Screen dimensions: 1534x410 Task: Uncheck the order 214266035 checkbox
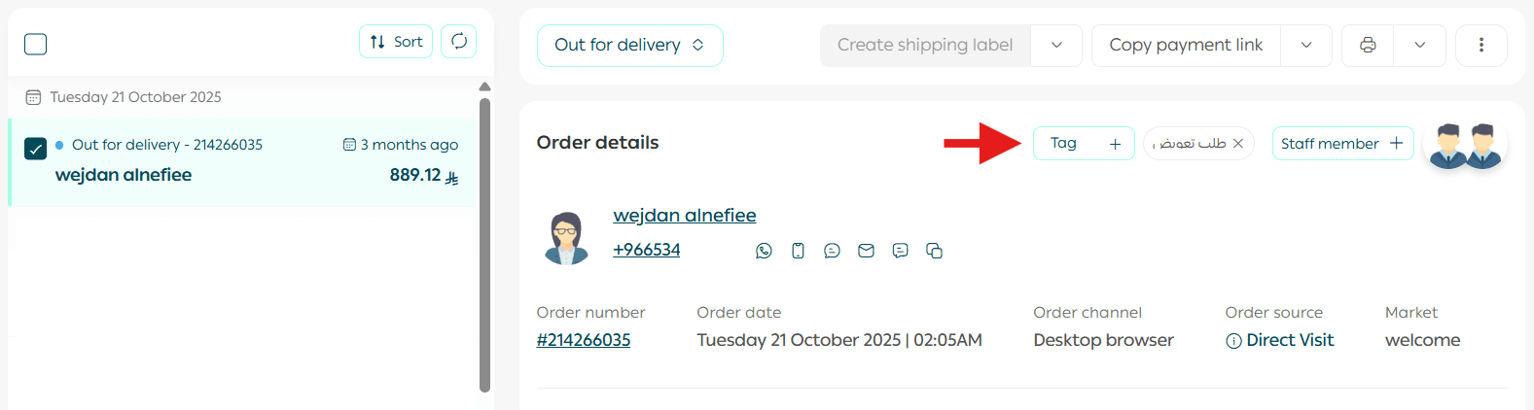[x=36, y=149]
